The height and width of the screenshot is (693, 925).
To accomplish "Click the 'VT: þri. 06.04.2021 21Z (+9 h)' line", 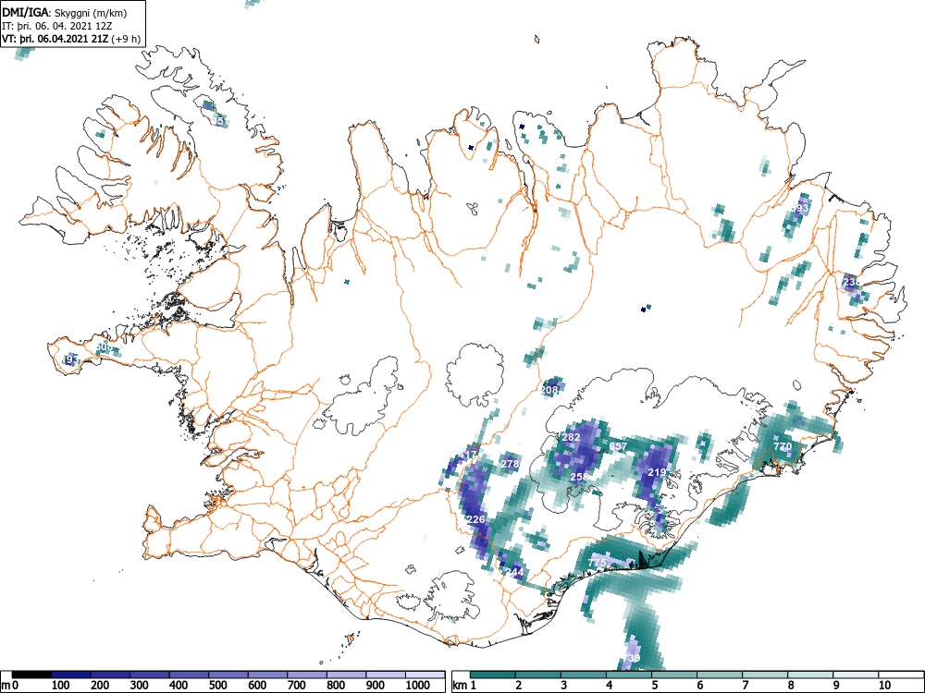I will (x=71, y=39).
